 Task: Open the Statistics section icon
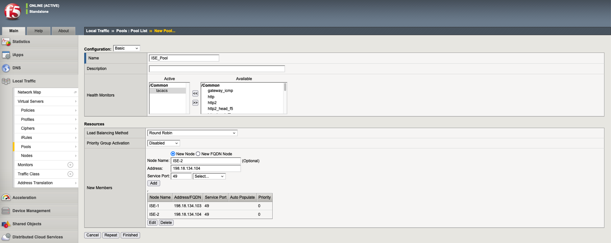pyautogui.click(x=6, y=42)
